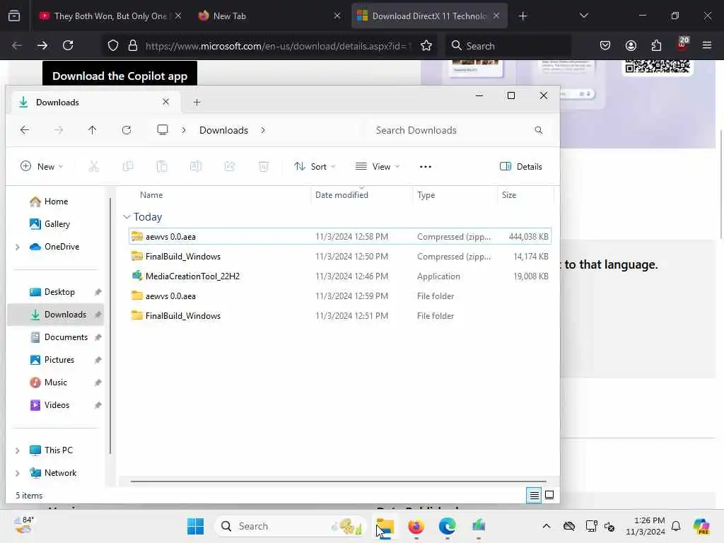Select the FinalBuild_Windows compressed zip file
The image size is (724, 543).
(x=340, y=256)
